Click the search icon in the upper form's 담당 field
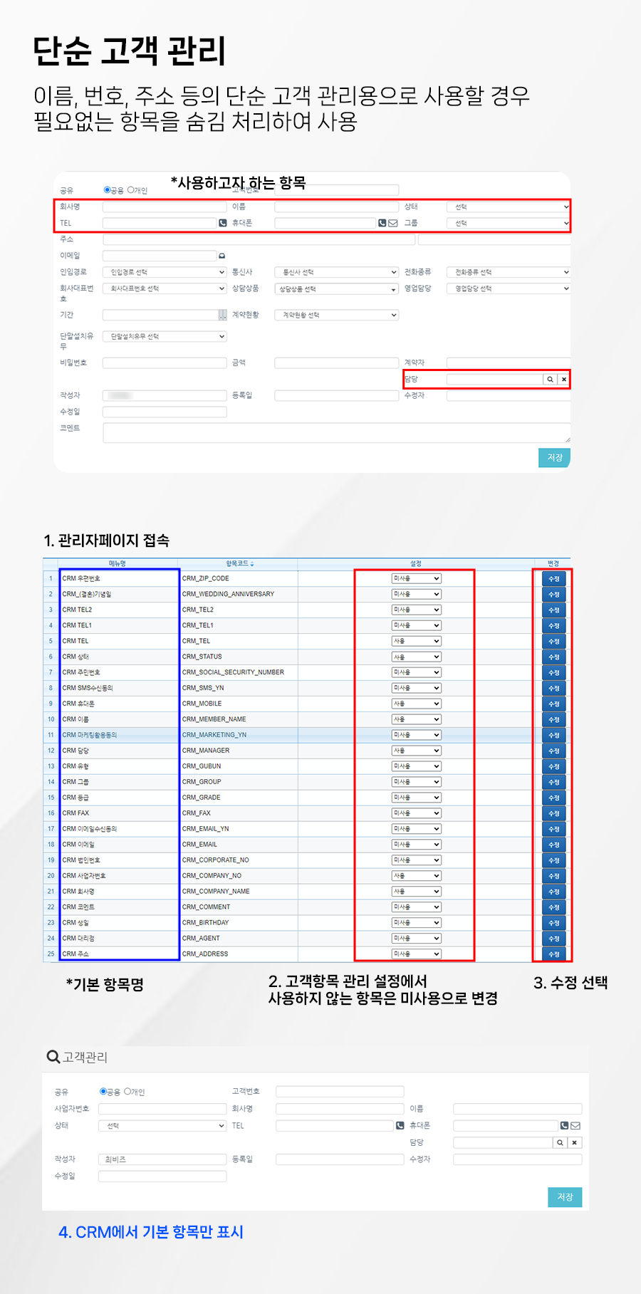The image size is (641, 1294). [550, 380]
